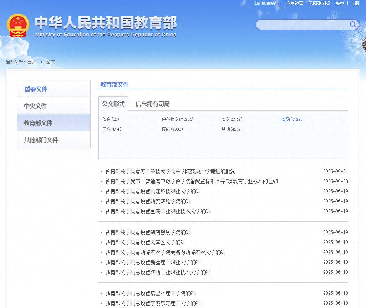Open 无障碍浏览 accessibility mode

coord(319,3)
